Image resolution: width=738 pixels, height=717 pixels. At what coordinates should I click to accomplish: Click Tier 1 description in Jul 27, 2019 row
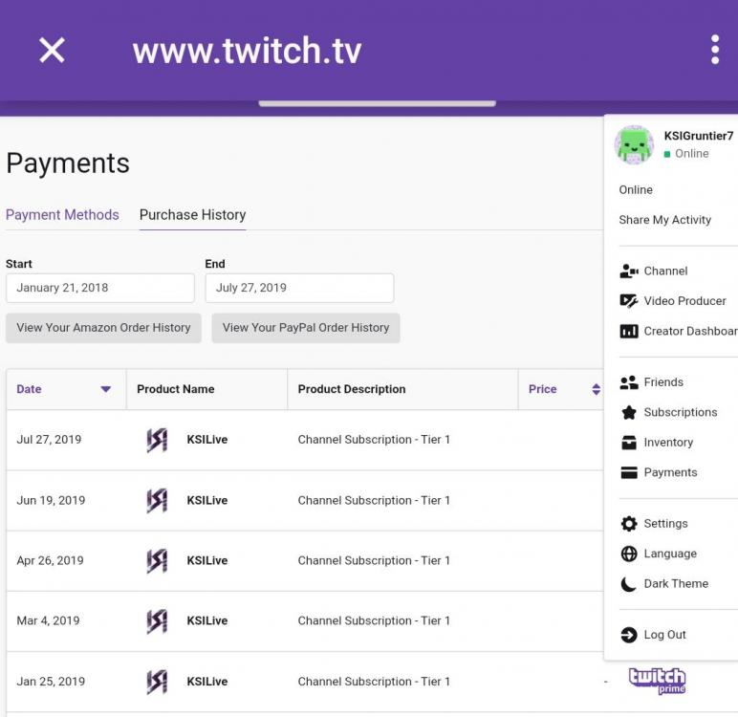click(x=374, y=440)
